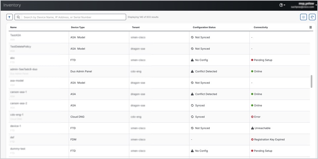This screenshot has height=159, width=318.
Task: Click Registration Key Expired status text
Action: point(269,140)
